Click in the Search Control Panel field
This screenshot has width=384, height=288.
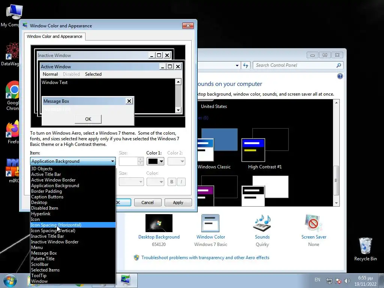click(x=295, y=65)
